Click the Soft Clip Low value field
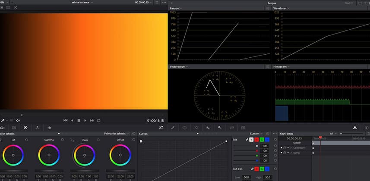Screen dimensions: 370x181 247,177
